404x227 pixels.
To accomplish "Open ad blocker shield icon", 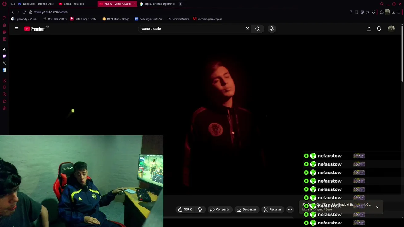I will click(362, 12).
